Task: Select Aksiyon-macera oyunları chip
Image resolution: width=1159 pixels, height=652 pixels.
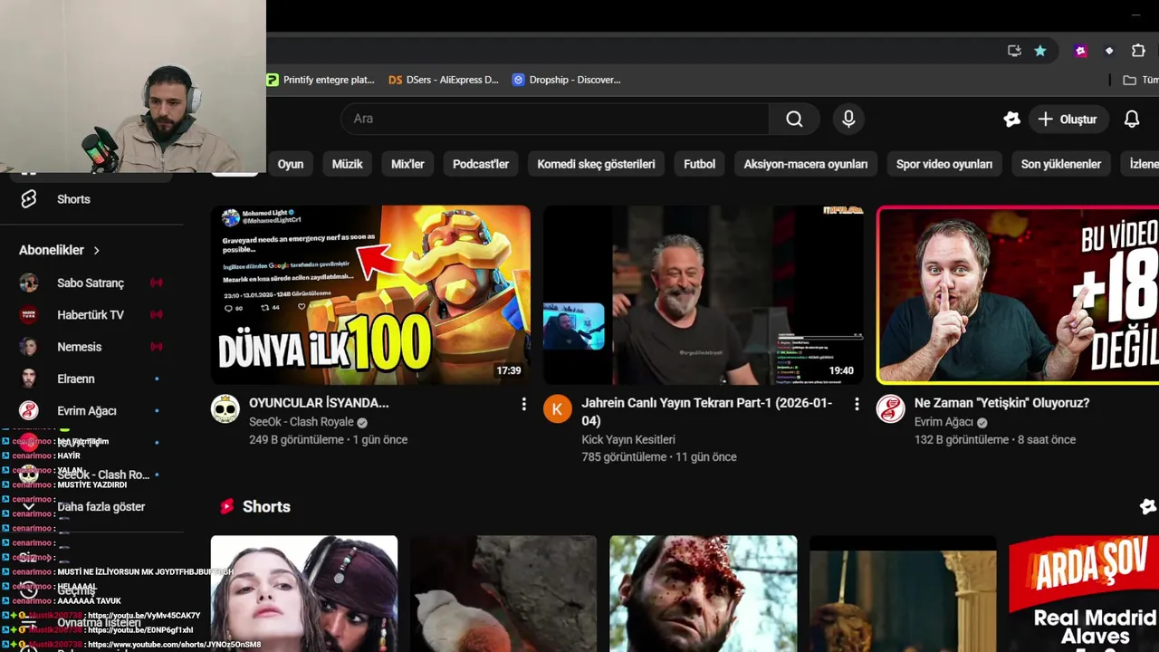Action: point(806,164)
